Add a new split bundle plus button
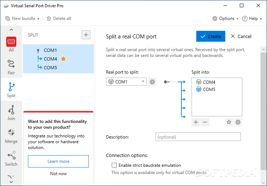This screenshot has height=186, width=267. 86,35
